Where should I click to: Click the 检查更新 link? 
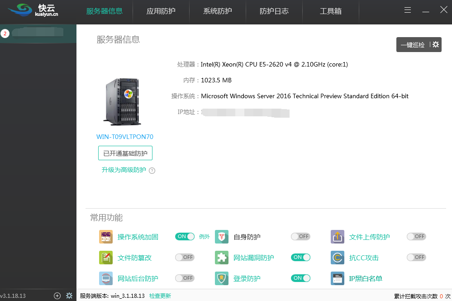pyautogui.click(x=161, y=296)
